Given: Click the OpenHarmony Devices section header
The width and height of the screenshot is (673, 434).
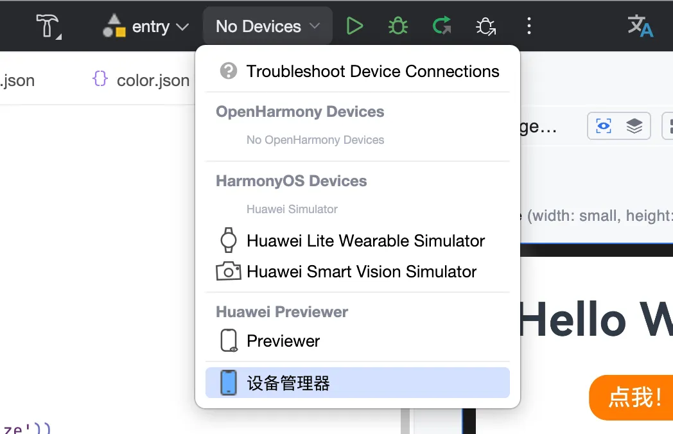Looking at the screenshot, I should coord(300,112).
